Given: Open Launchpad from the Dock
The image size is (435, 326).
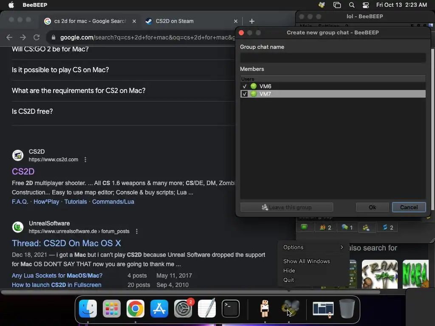Looking at the screenshot, I should coord(112,308).
